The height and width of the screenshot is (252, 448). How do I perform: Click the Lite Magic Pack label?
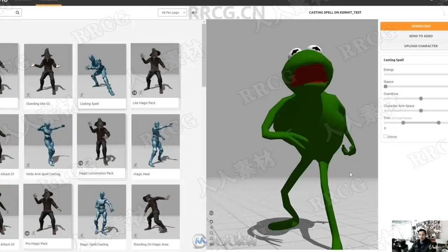pos(144,103)
